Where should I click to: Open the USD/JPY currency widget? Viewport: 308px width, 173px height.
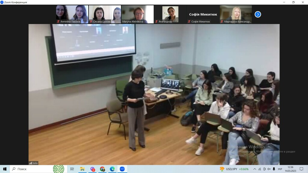point(234,169)
